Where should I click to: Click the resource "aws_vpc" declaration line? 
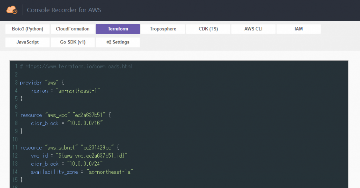pyautogui.click(x=66, y=115)
